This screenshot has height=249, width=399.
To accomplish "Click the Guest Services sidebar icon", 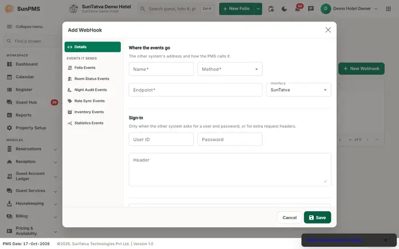I will click(x=9, y=190).
